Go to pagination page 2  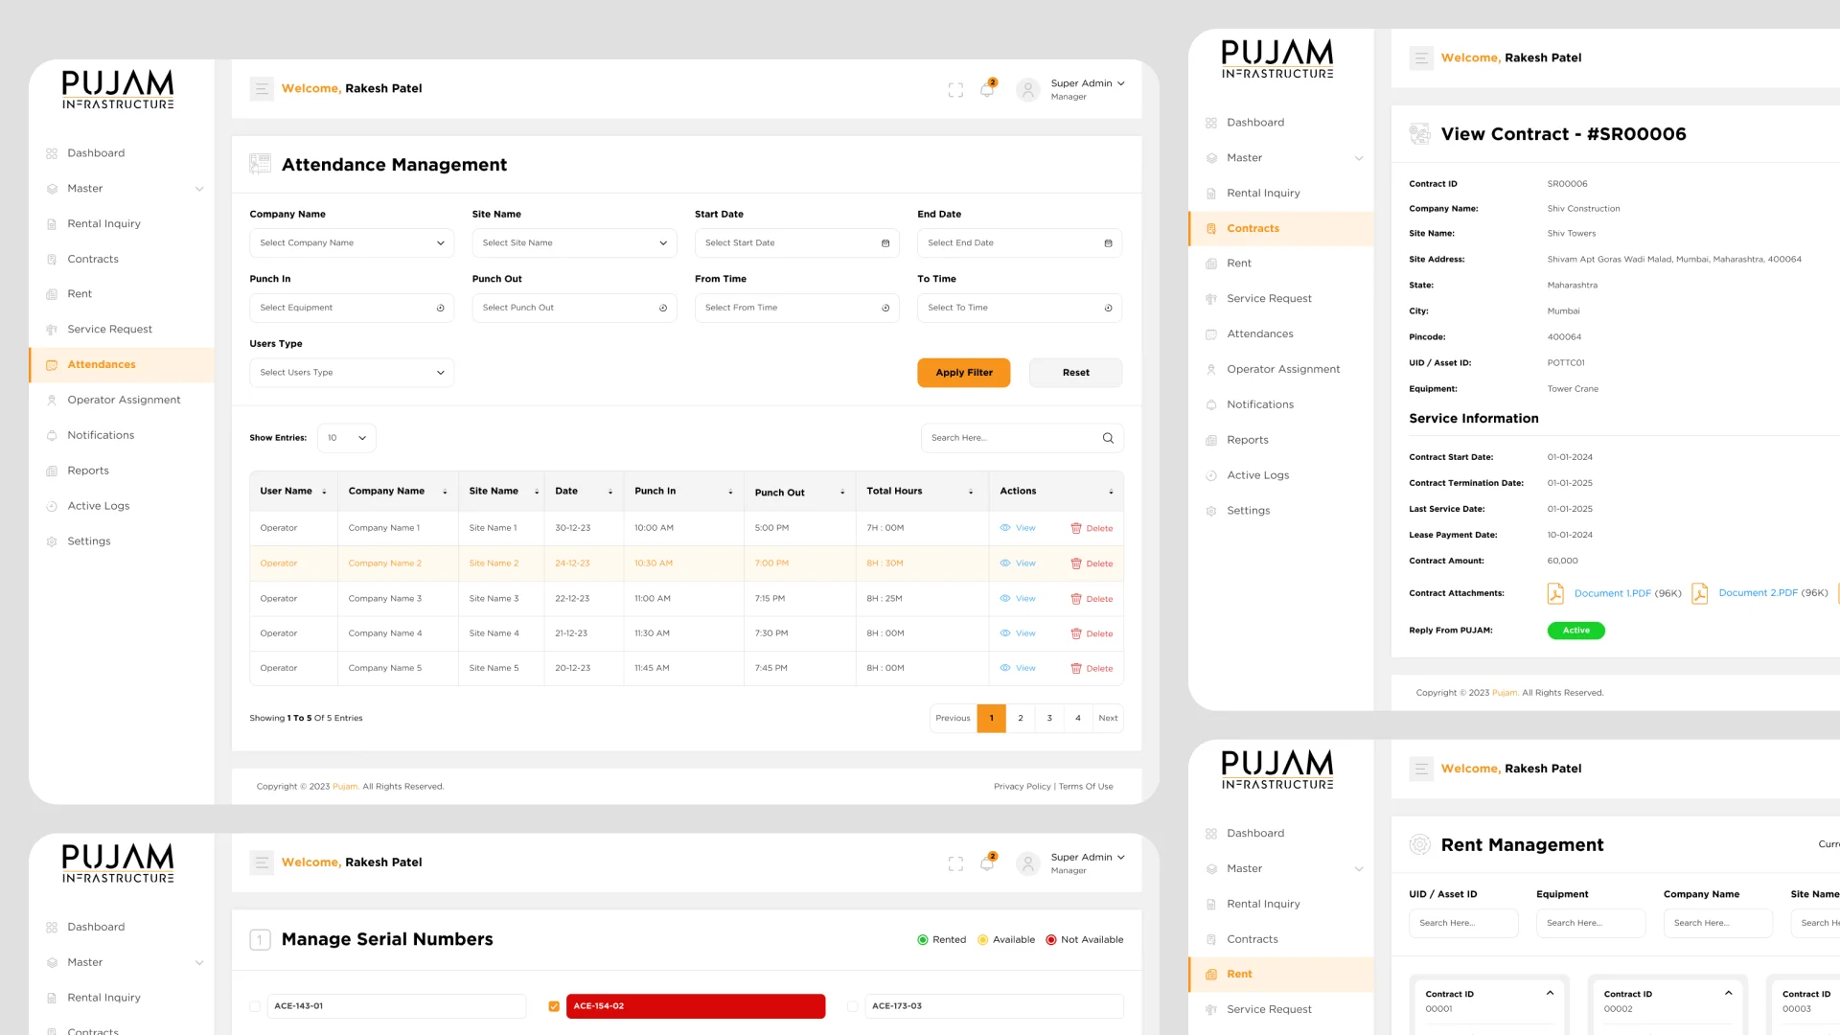(1021, 718)
